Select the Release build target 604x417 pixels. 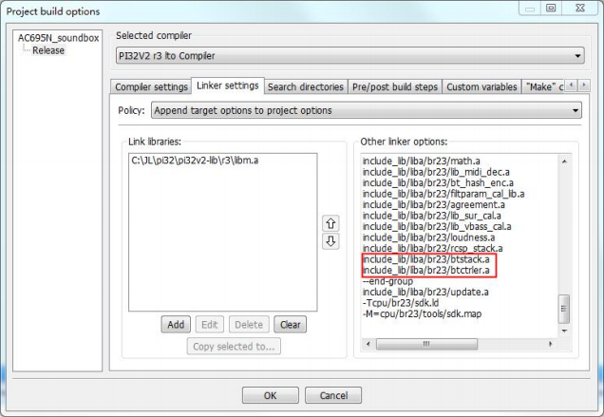coord(48,50)
